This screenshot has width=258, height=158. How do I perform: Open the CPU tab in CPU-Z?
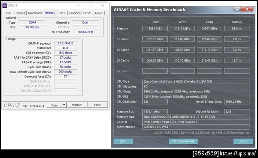pos(9,13)
